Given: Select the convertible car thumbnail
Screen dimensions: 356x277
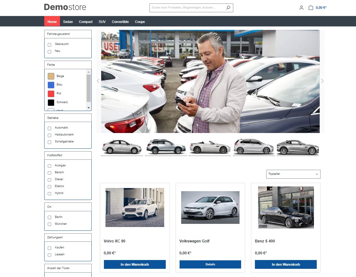Looking at the screenshot, I should (210, 147).
